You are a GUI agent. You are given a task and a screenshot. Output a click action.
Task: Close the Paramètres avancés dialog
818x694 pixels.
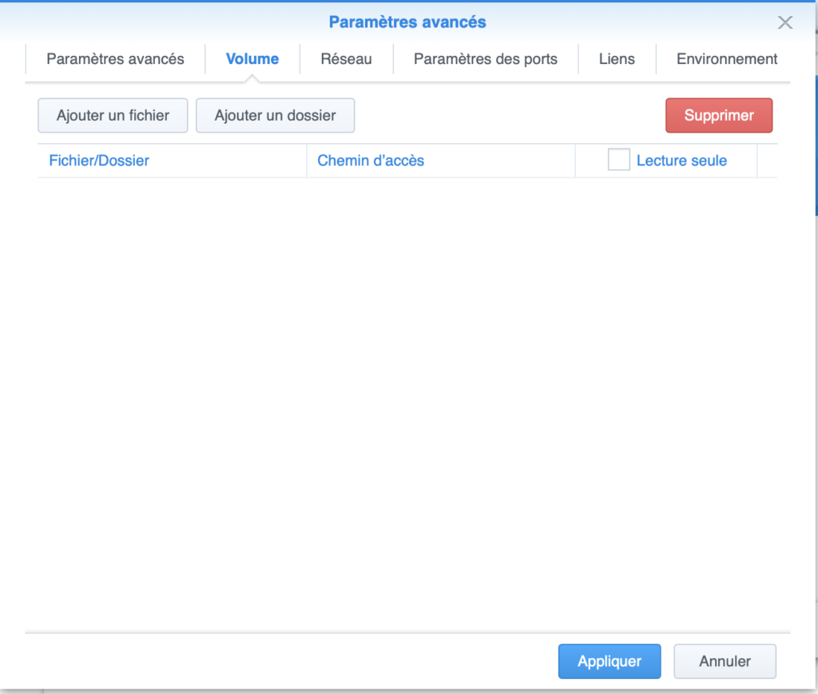tap(784, 22)
